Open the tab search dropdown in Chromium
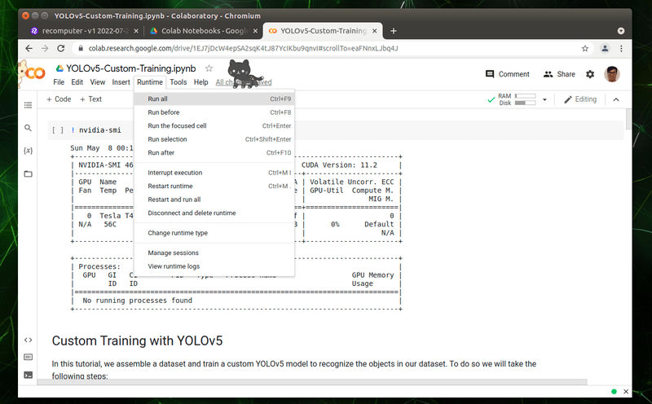This screenshot has width=652, height=404. click(x=621, y=31)
